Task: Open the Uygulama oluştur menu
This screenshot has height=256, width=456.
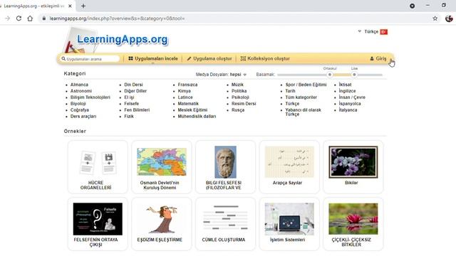Action: pos(209,58)
